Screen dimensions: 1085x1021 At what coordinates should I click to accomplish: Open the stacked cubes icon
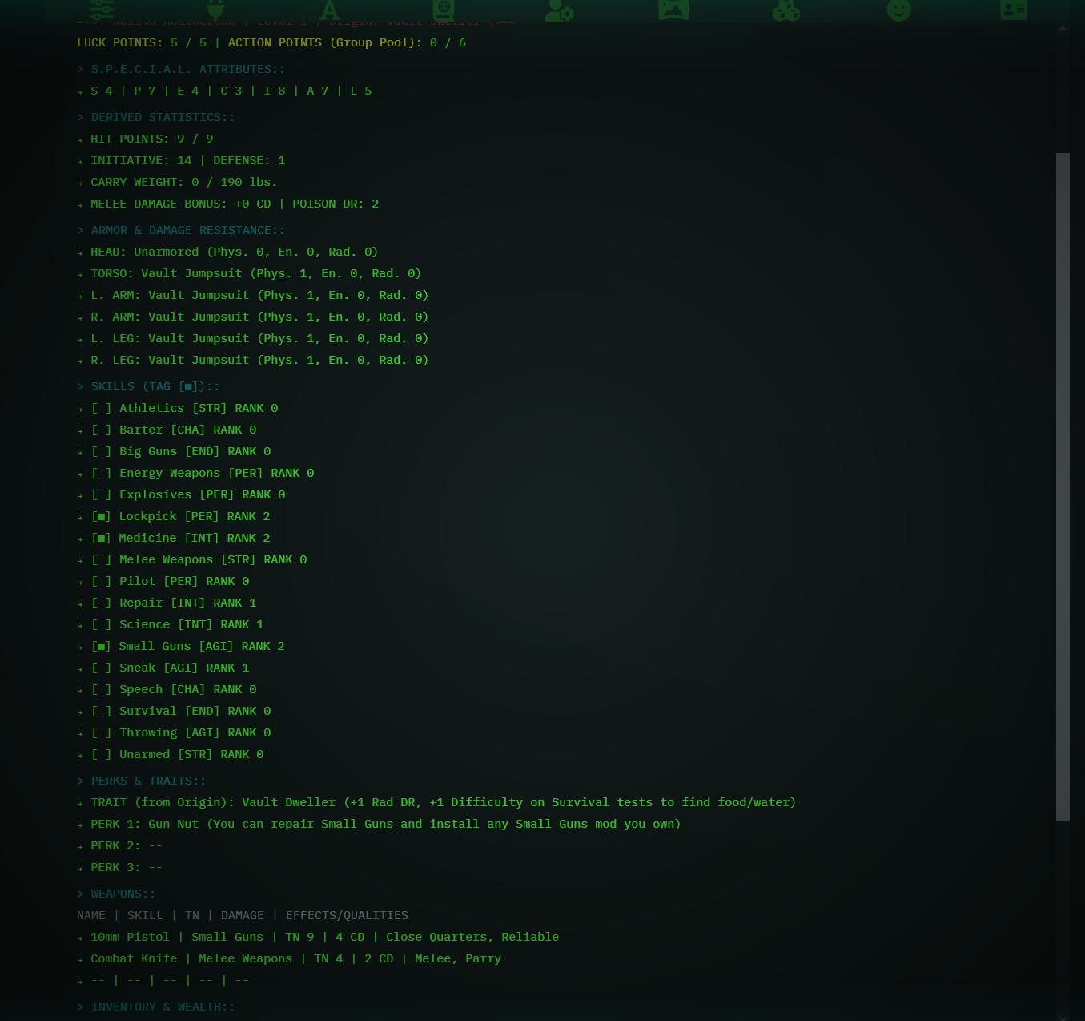tap(786, 10)
